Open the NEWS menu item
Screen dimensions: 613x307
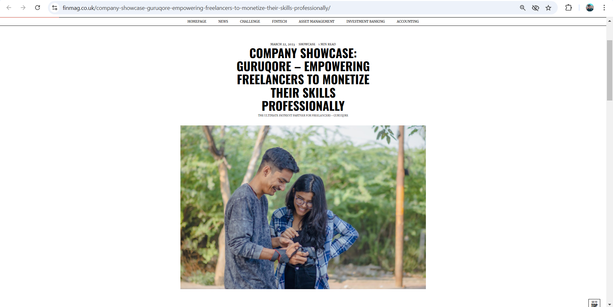[x=223, y=21]
